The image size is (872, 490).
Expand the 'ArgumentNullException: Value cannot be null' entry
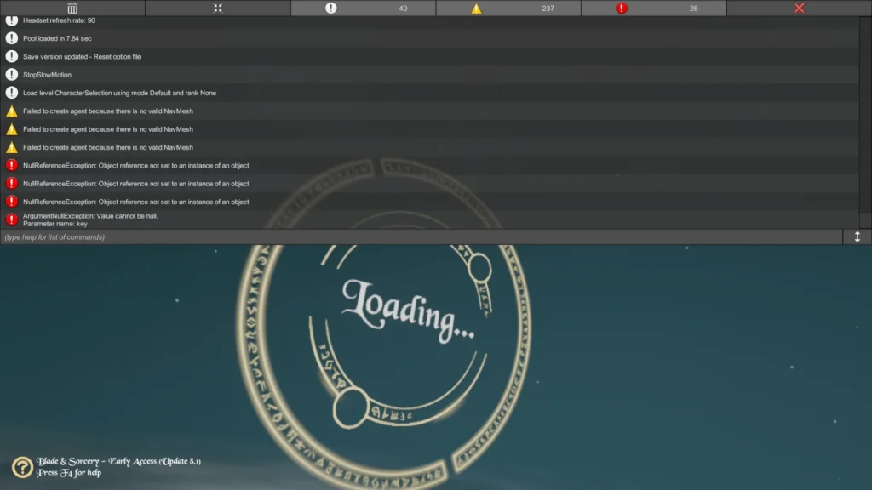coord(429,219)
